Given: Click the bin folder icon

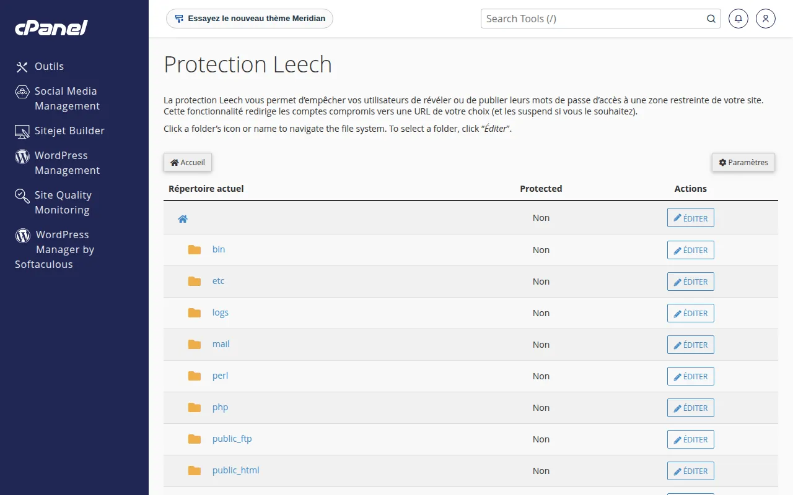Looking at the screenshot, I should [x=195, y=249].
